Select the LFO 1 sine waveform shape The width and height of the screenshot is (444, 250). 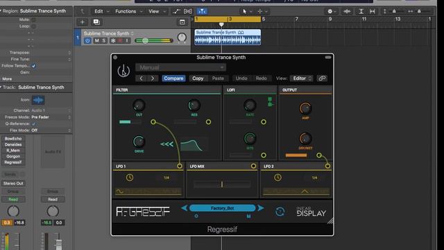(120, 192)
